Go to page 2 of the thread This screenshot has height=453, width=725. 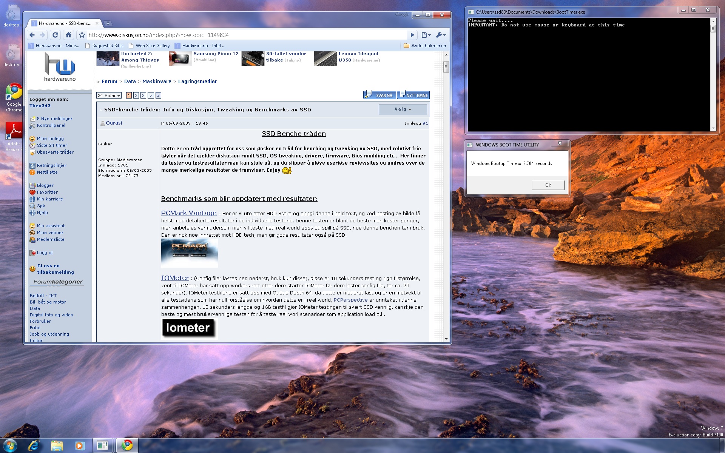[136, 96]
